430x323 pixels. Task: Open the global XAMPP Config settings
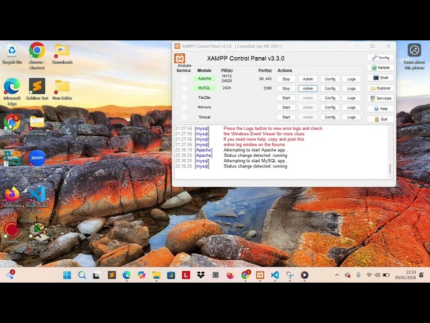(380, 57)
